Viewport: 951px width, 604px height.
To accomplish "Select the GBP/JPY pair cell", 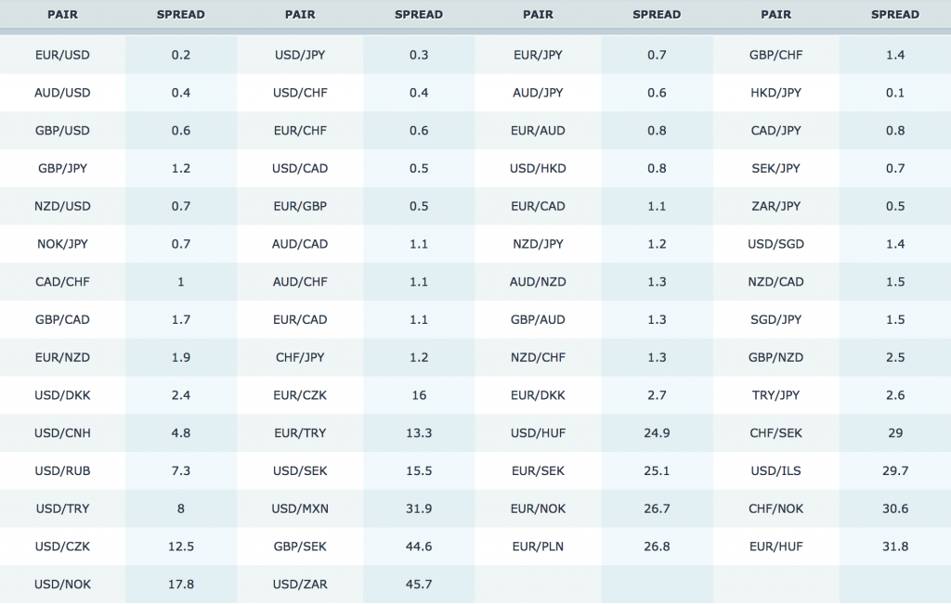I will (x=62, y=169).
